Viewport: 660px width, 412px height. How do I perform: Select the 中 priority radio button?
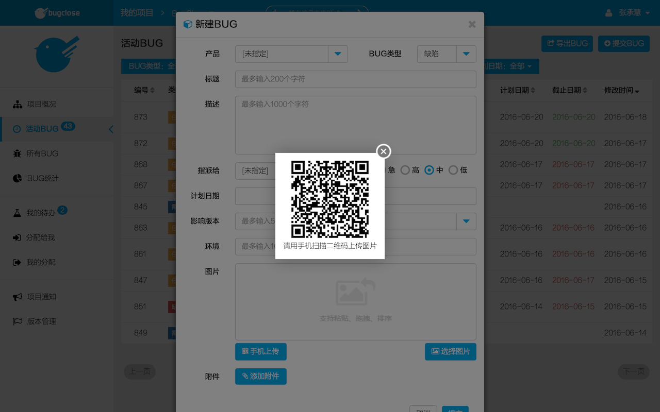(x=429, y=170)
